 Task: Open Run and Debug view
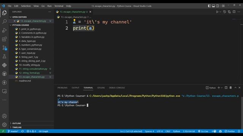tap(4, 30)
